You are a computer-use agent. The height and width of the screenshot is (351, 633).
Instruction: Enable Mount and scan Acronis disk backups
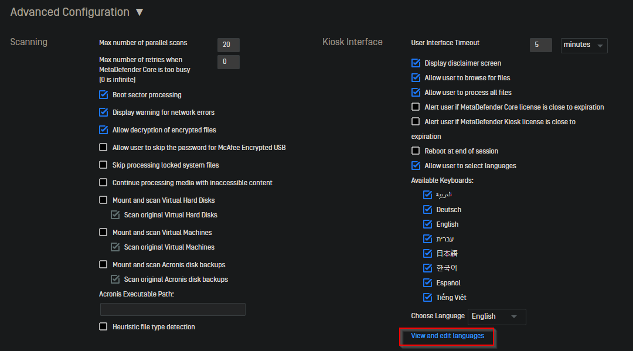point(103,265)
